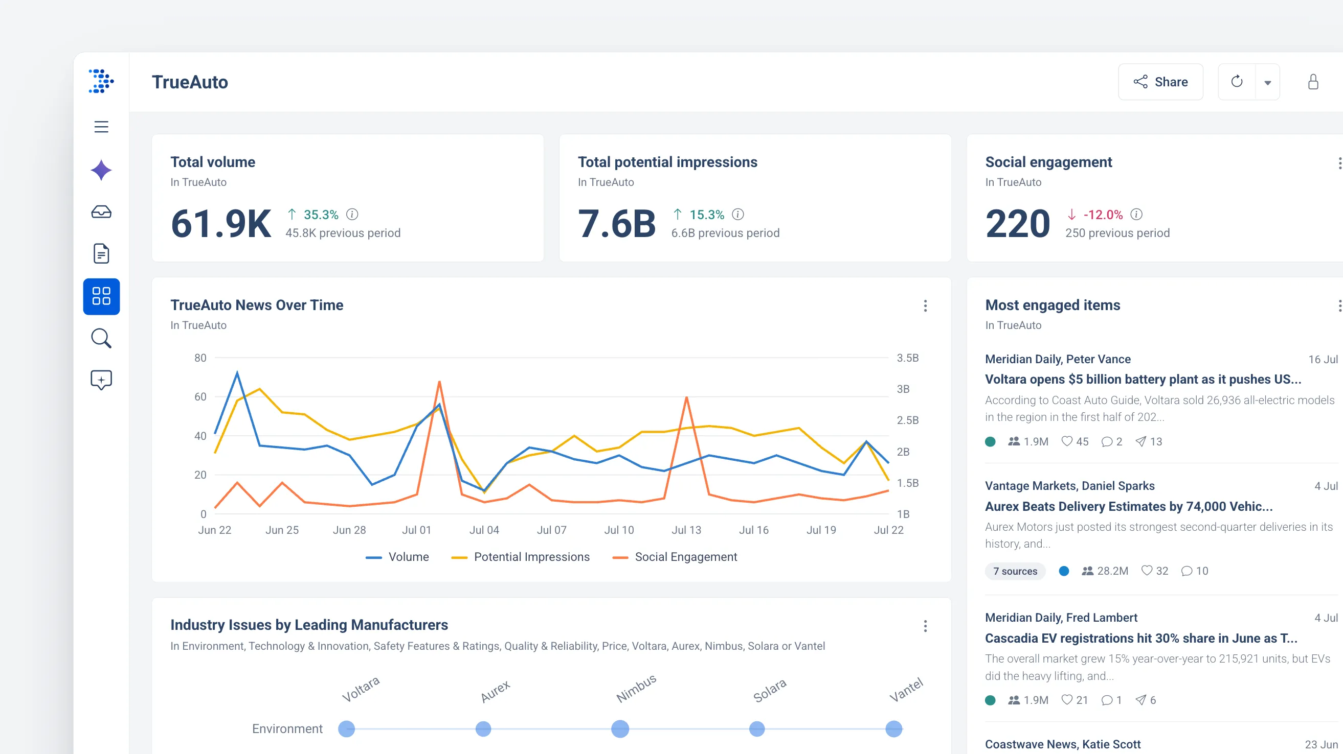Open the Voltara battery plant article

click(x=1143, y=379)
